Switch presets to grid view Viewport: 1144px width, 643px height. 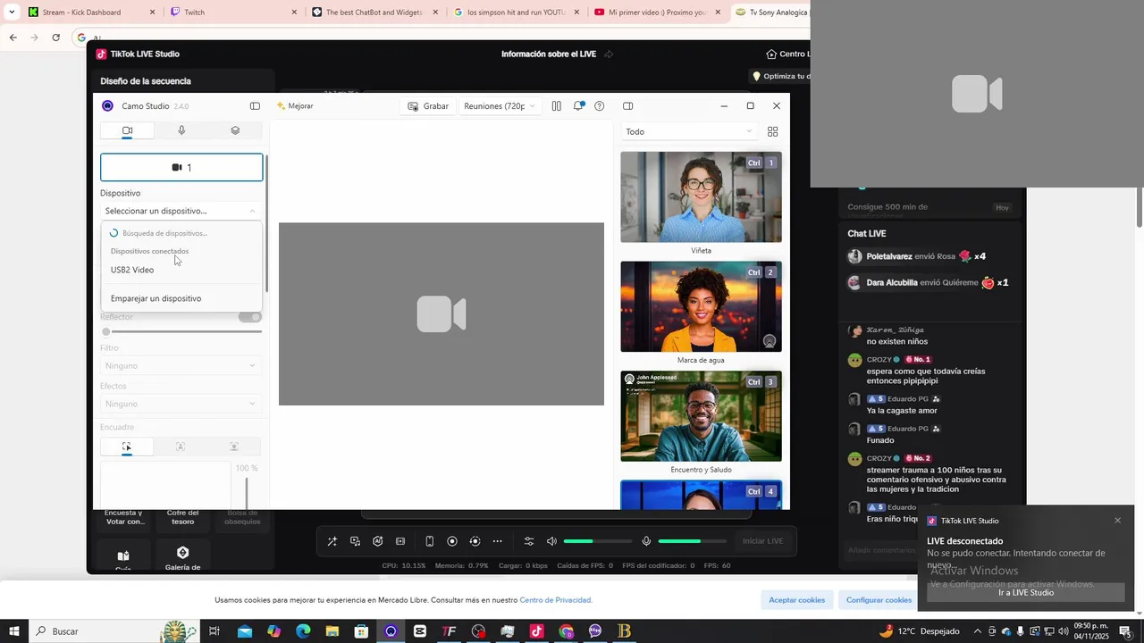[773, 131]
